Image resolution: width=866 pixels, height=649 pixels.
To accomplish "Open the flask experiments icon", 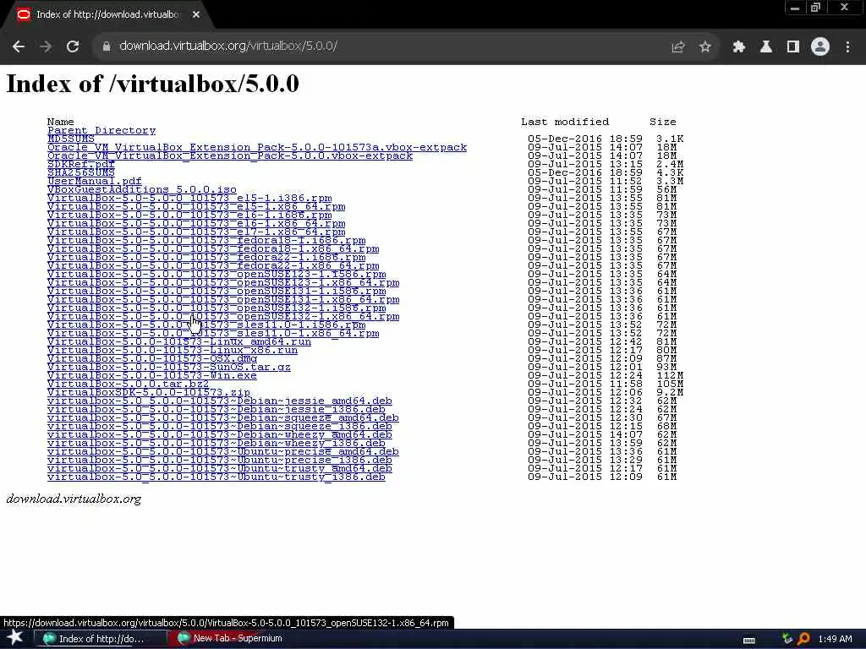I will [766, 47].
